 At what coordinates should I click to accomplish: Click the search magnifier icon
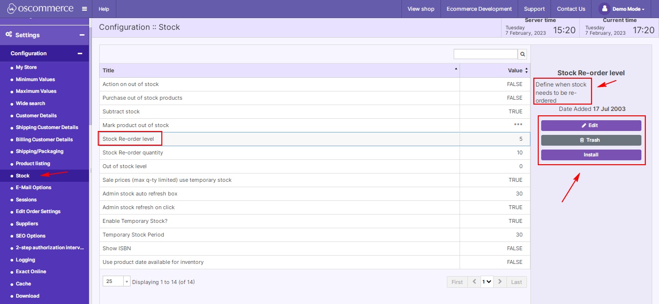pos(523,54)
